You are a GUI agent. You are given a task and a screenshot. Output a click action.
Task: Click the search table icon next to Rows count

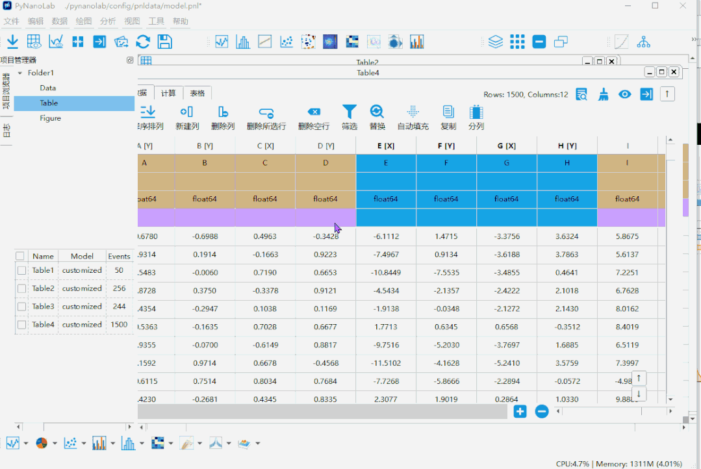pyautogui.click(x=581, y=94)
